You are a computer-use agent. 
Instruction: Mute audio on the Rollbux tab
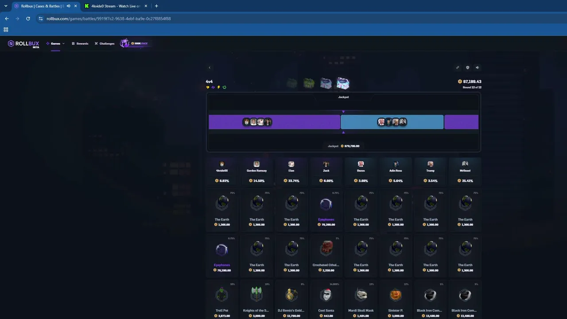click(68, 6)
